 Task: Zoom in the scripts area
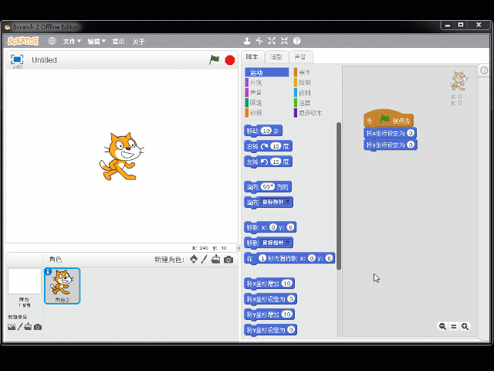click(x=465, y=326)
